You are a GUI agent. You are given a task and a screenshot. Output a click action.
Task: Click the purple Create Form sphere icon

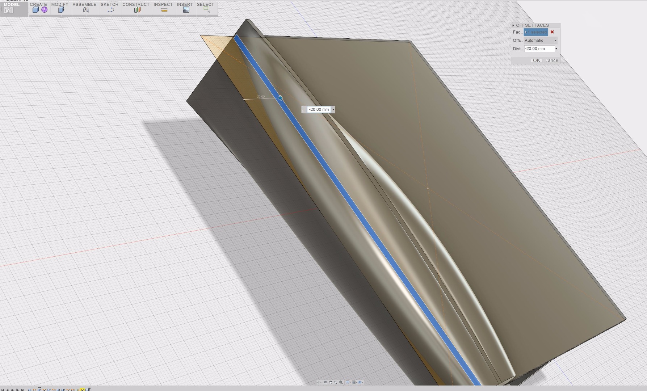[44, 10]
